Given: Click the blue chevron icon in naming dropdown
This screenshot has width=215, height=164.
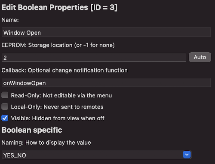Looking at the screenshot, I should click(187, 155).
